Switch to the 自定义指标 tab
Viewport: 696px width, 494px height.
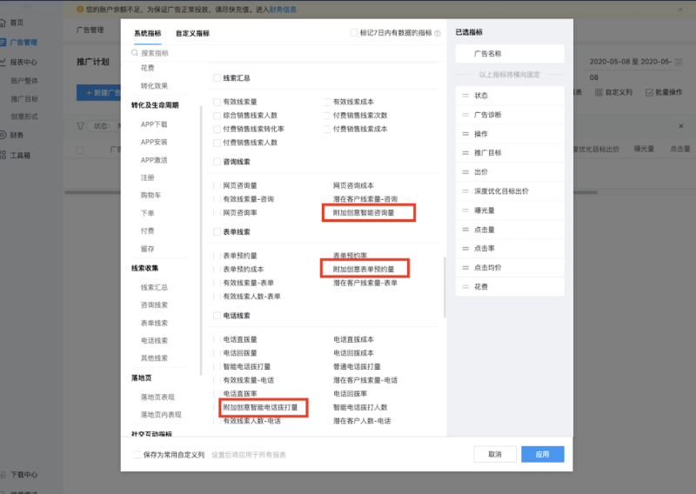point(192,33)
